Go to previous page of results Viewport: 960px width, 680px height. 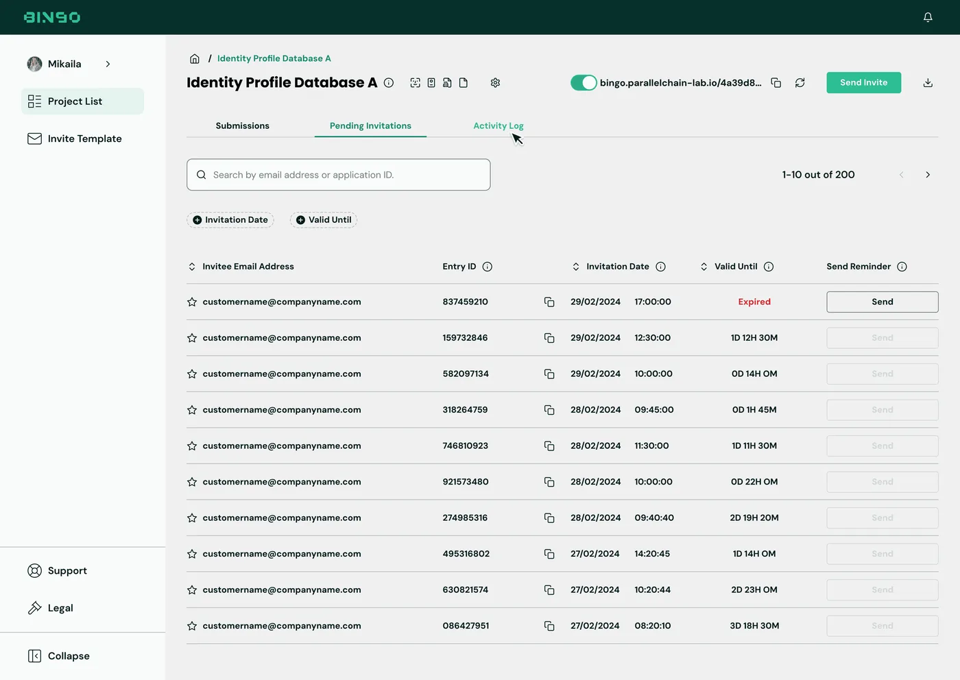point(901,175)
